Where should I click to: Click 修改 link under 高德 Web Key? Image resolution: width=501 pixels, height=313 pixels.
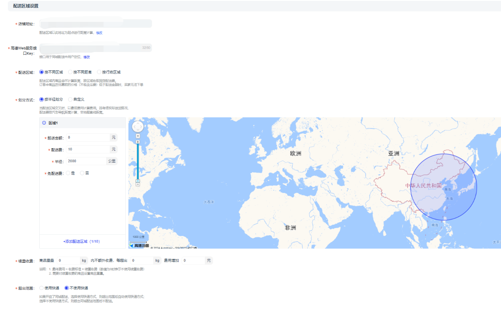86,57
